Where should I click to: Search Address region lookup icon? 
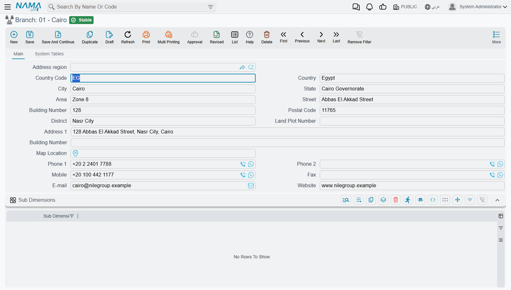pyautogui.click(x=251, y=67)
